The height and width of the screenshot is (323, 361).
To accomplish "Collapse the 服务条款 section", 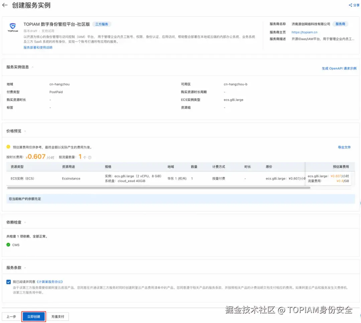I will coord(25,268).
